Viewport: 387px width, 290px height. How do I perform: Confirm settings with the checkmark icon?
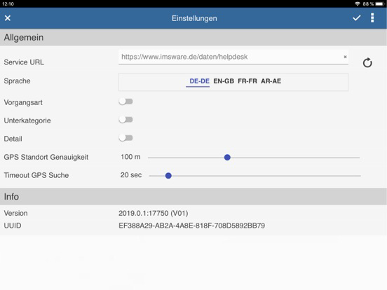pyautogui.click(x=356, y=18)
